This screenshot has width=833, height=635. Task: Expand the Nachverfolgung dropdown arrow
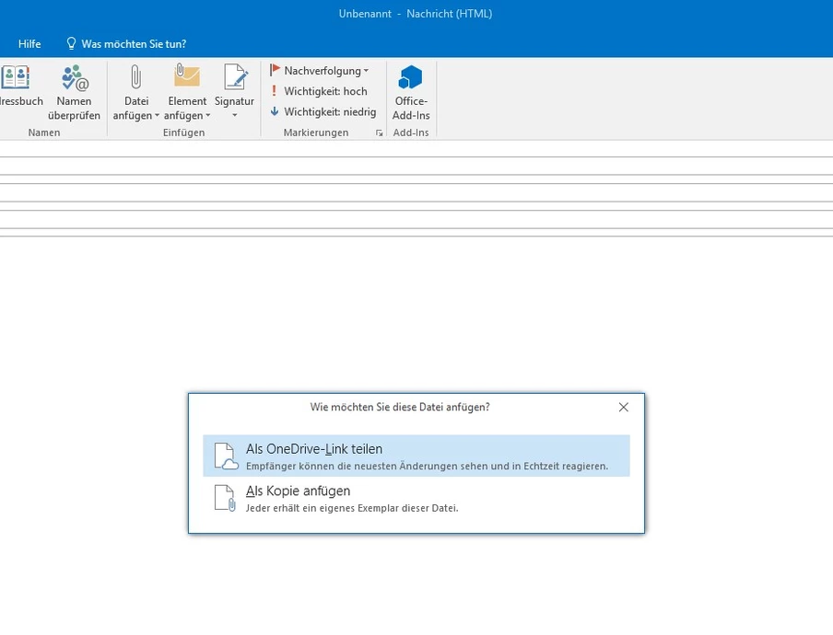(366, 71)
